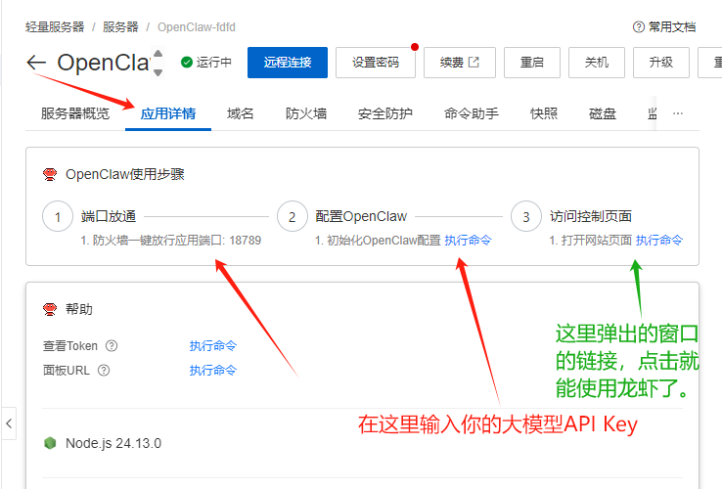Click the green 运行中 status check icon
The height and width of the screenshot is (489, 722).
click(x=187, y=63)
